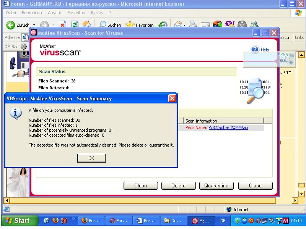This screenshot has width=306, height=229.
Task: Click the Suchen search toolbar button
Action: (x=110, y=25)
